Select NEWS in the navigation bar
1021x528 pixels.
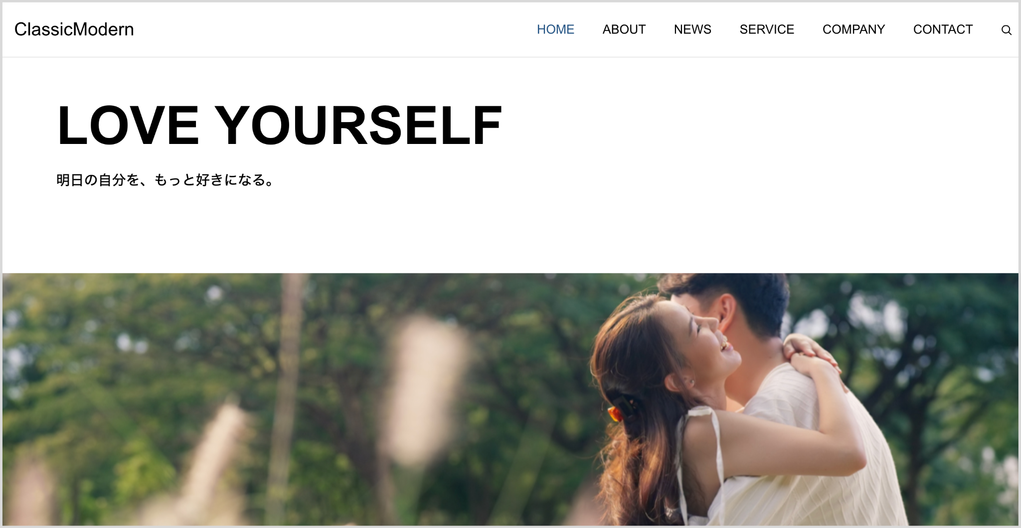(x=692, y=29)
